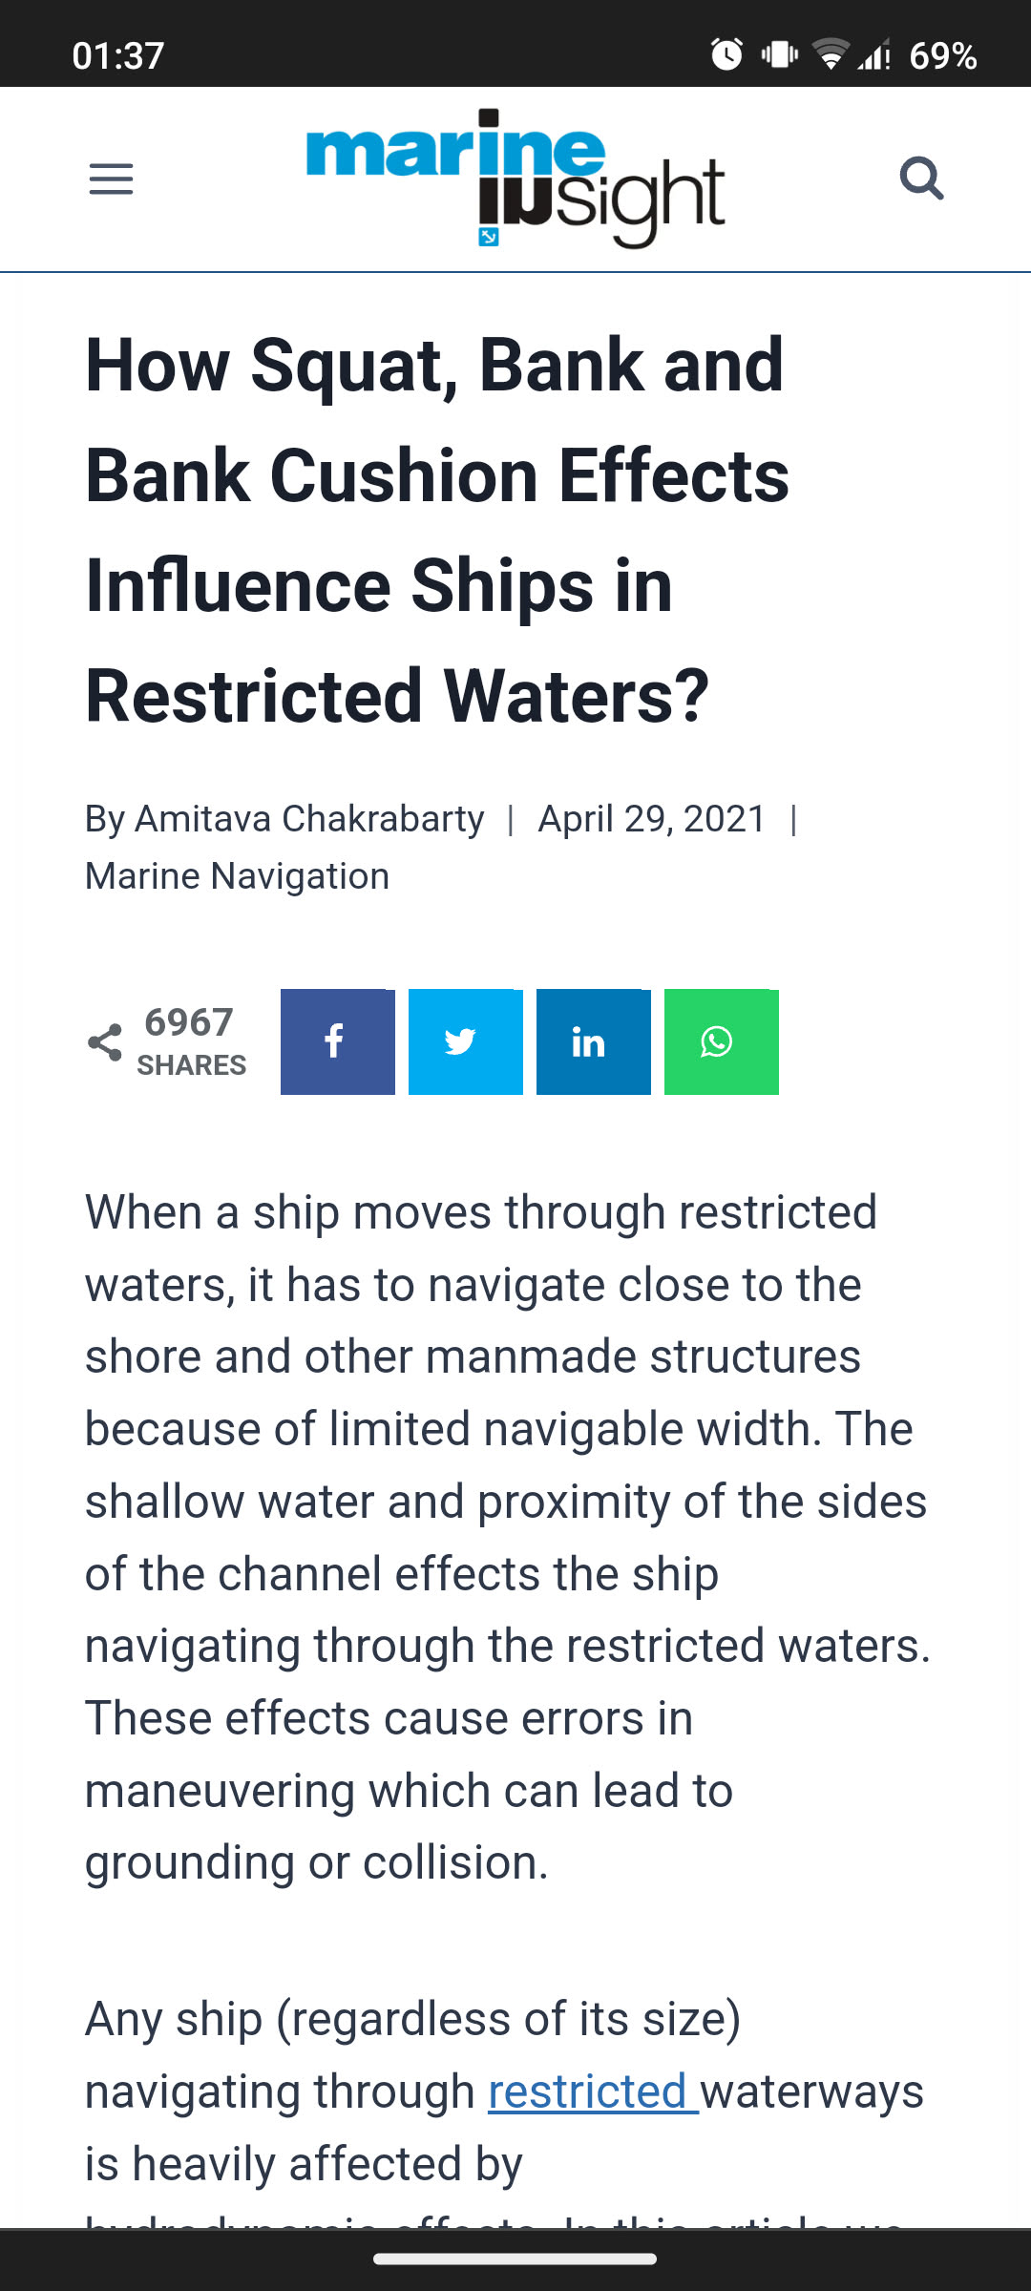This screenshot has height=2291, width=1031.
Task: Tap the home gesture bar
Action: click(515, 2259)
